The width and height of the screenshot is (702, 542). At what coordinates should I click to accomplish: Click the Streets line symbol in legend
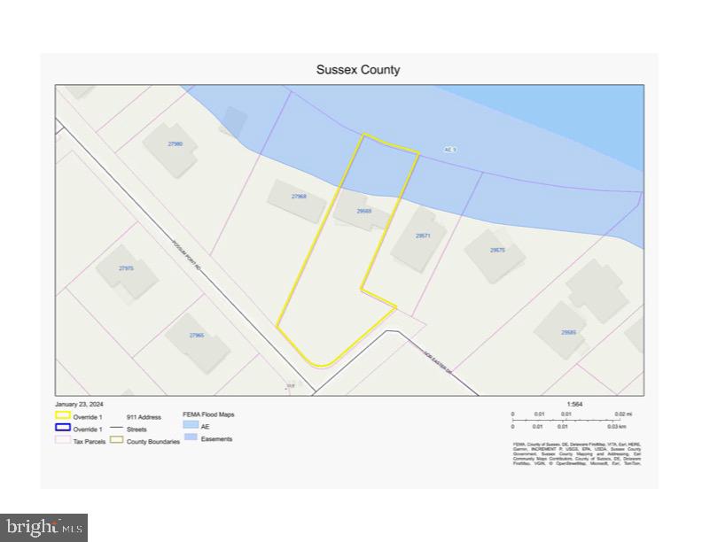[x=116, y=429]
